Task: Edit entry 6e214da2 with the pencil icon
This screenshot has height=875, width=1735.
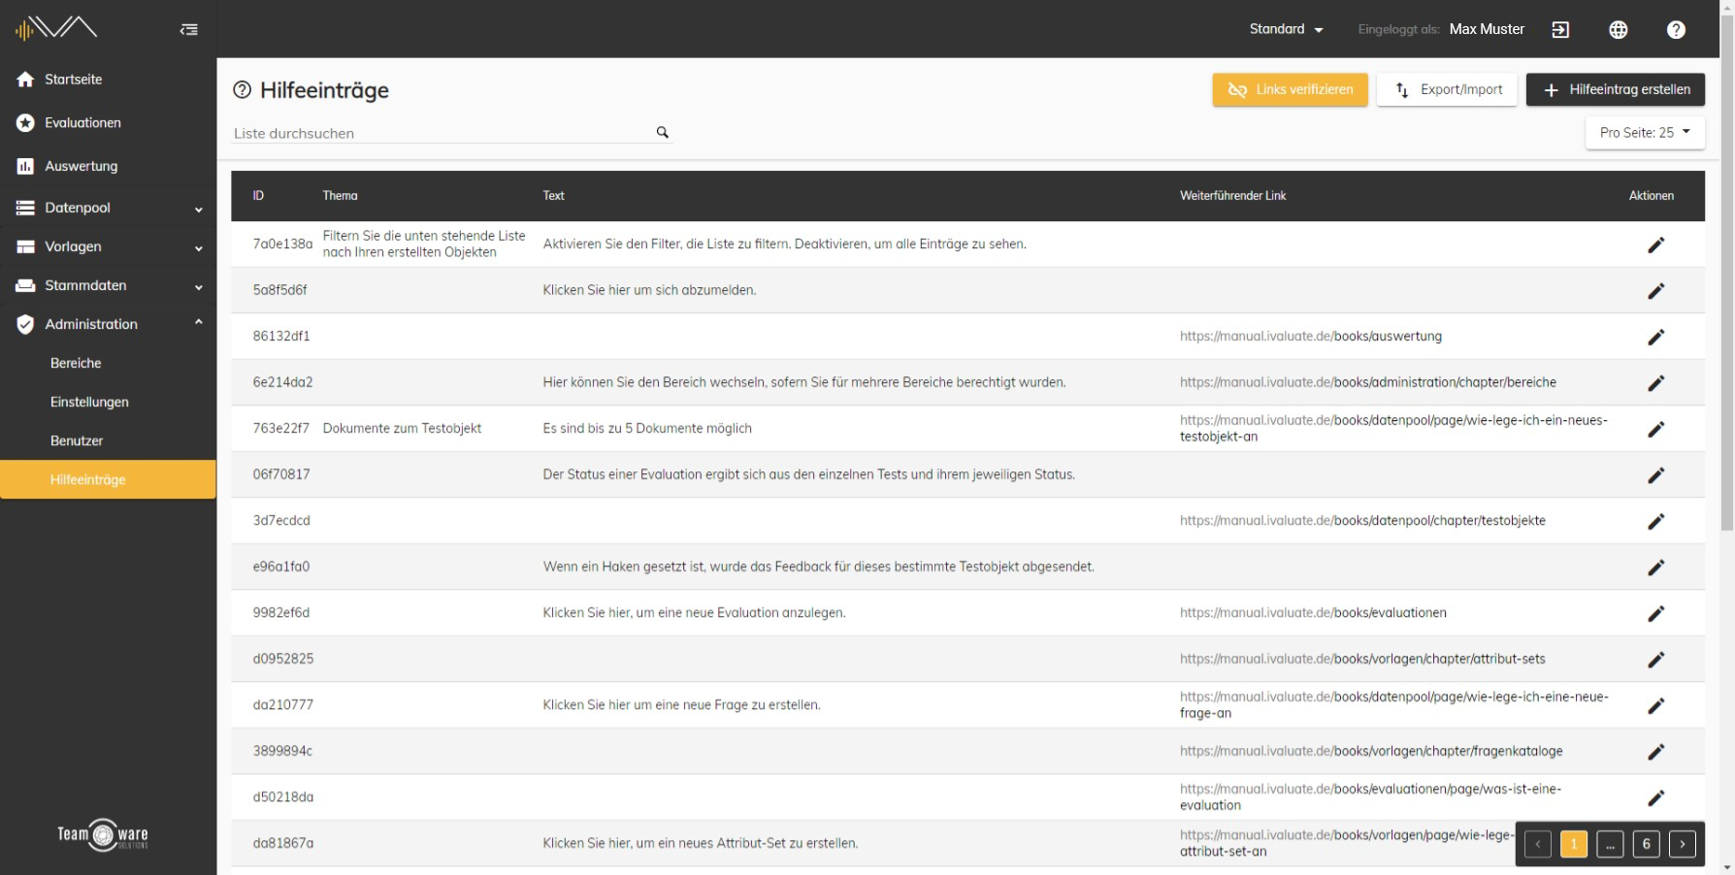Action: tap(1656, 382)
